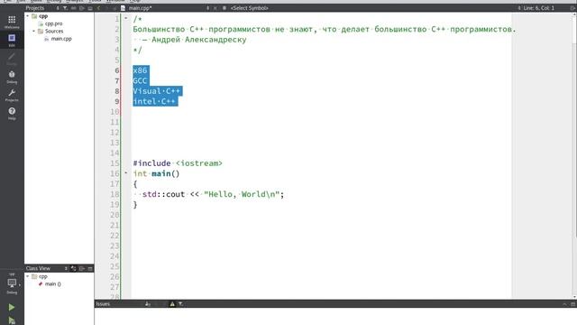This screenshot has width=577, height=325.
Task: Open the Help menu in the menu bar
Action: (x=135, y=1)
